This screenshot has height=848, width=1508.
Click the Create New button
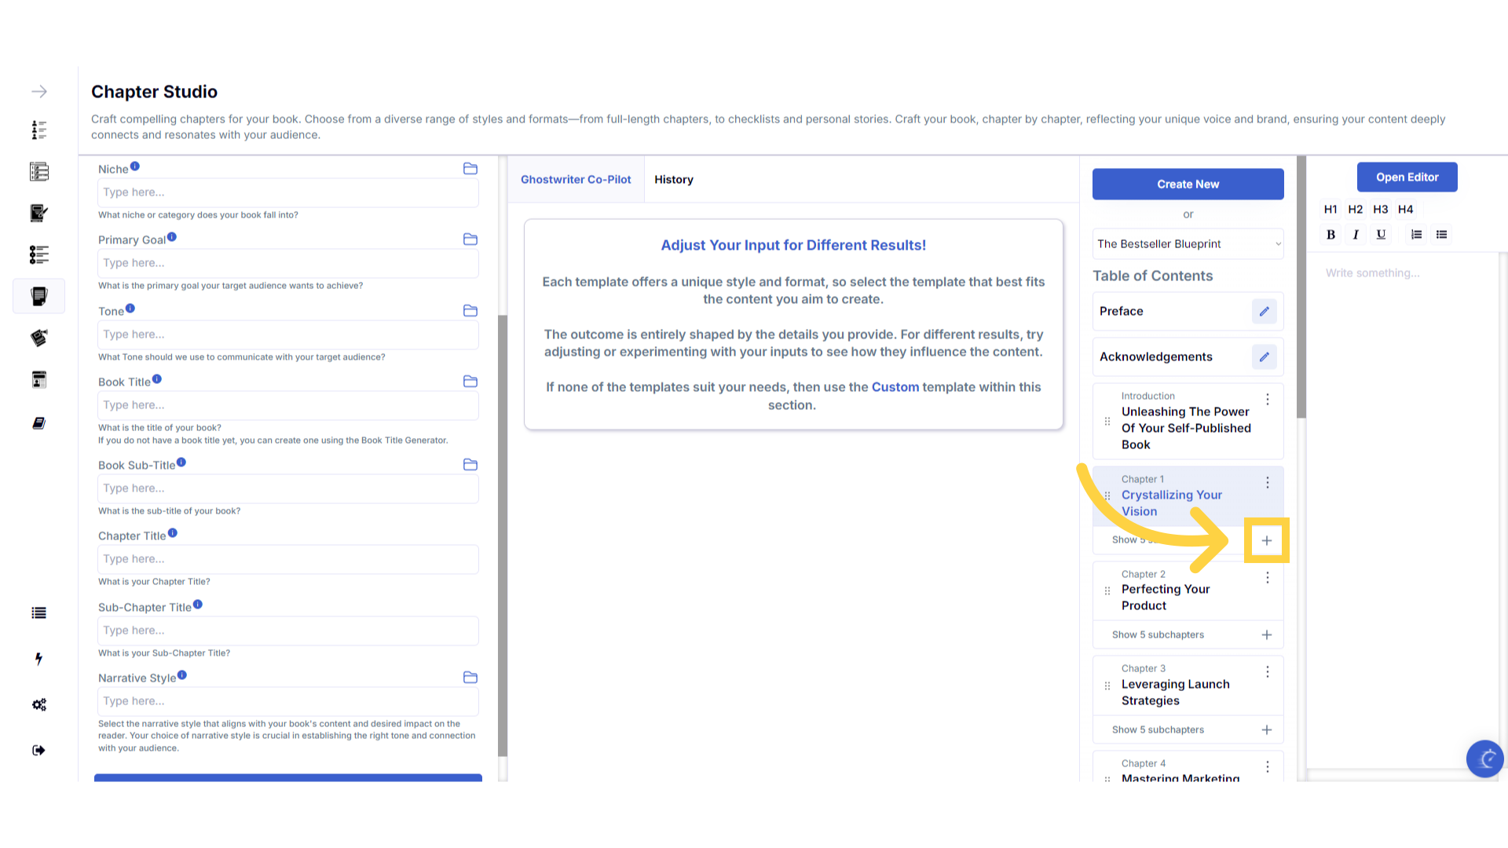[x=1188, y=185]
